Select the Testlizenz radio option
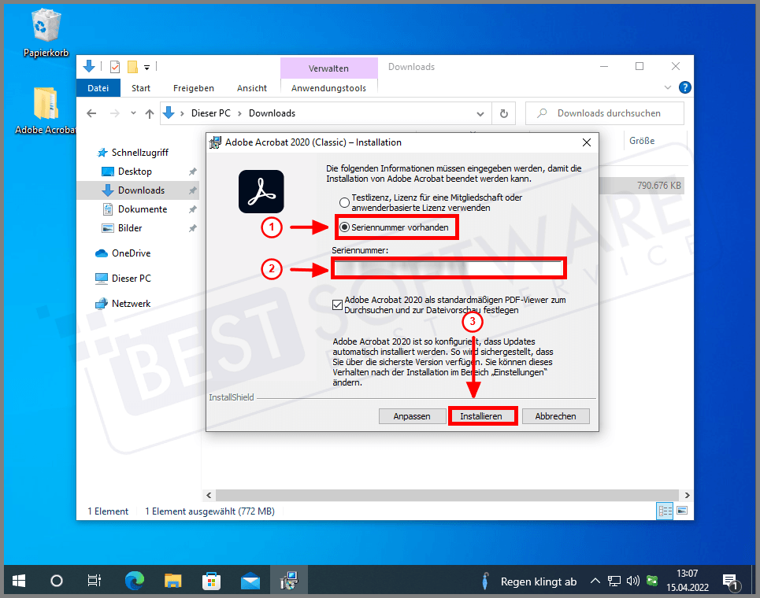This screenshot has width=760, height=598. 343,202
